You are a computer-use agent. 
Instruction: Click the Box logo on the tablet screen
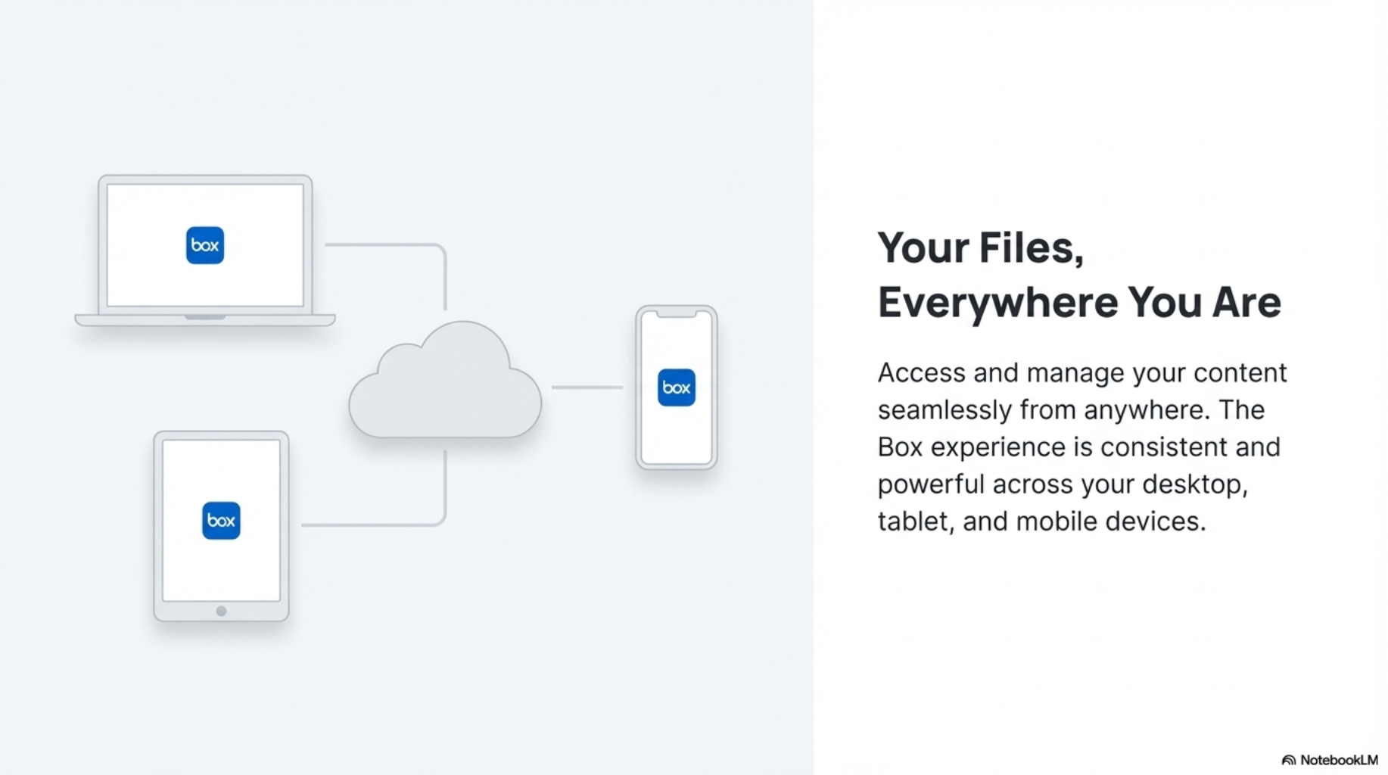pyautogui.click(x=221, y=521)
